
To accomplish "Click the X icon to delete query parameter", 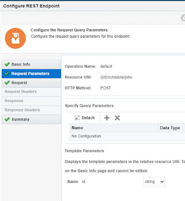I will point(117,118).
